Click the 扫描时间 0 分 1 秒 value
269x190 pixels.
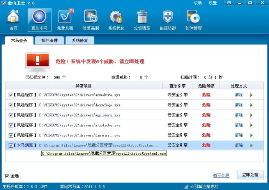click(202, 77)
